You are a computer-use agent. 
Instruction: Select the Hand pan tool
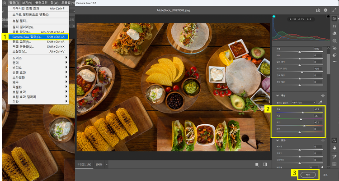(x=334, y=148)
